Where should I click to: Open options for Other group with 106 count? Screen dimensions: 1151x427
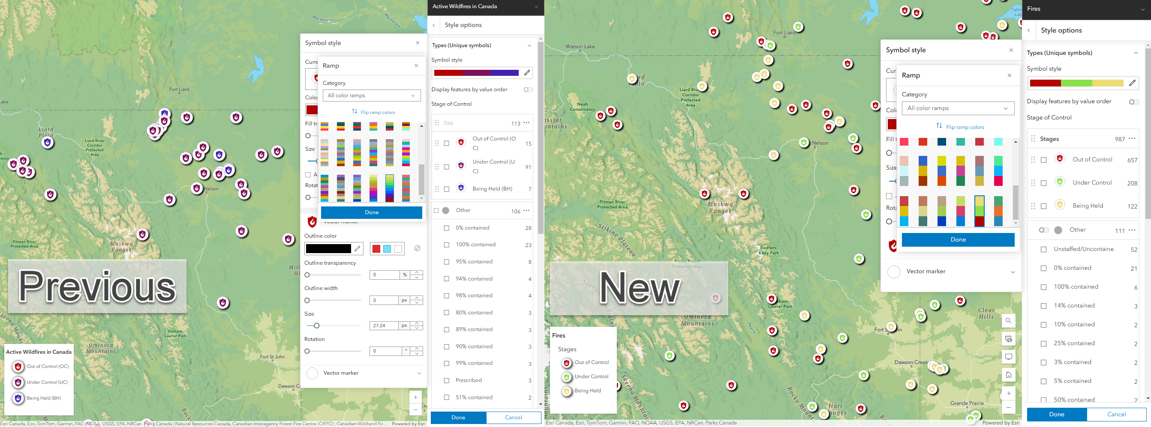tap(527, 210)
